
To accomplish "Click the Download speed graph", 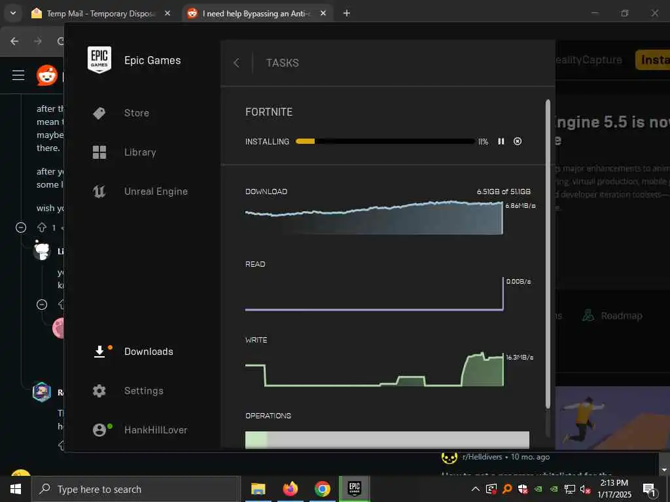I will [x=374, y=218].
